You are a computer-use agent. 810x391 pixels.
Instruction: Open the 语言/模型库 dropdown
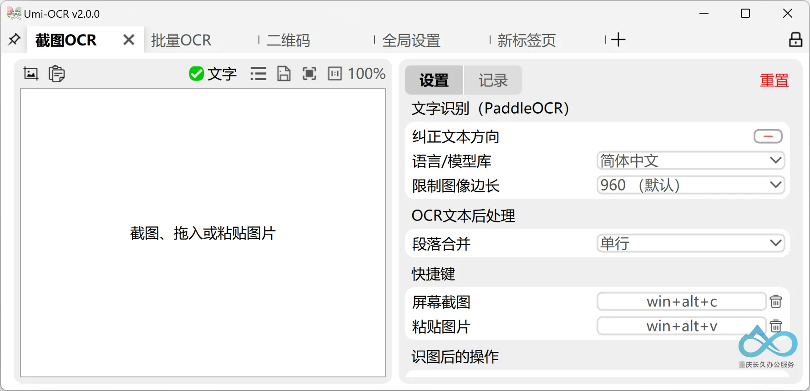pos(691,160)
